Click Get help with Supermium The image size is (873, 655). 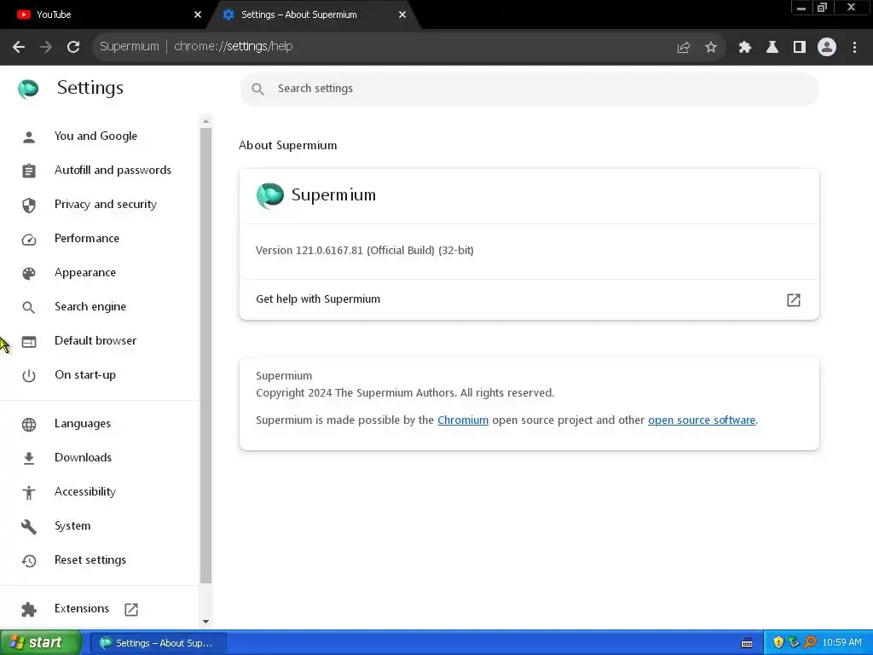pyautogui.click(x=529, y=299)
